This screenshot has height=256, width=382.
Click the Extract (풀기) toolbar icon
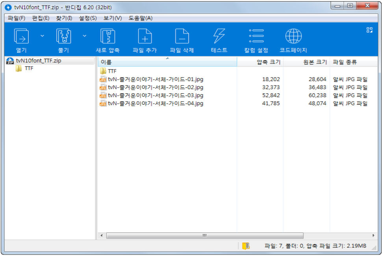tap(63, 36)
